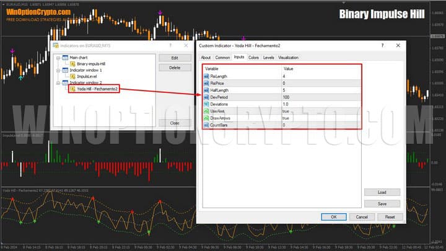Click the Yoda Hill - Fechamento2 indicator icon

(73, 89)
